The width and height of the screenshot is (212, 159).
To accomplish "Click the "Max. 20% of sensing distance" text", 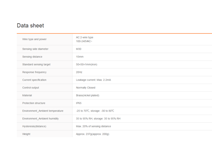I will pos(93,126).
